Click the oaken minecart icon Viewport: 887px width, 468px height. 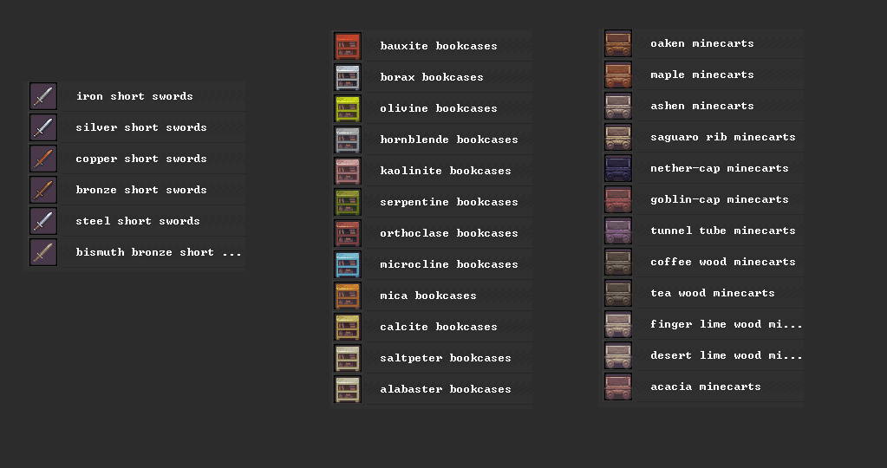[x=617, y=43]
